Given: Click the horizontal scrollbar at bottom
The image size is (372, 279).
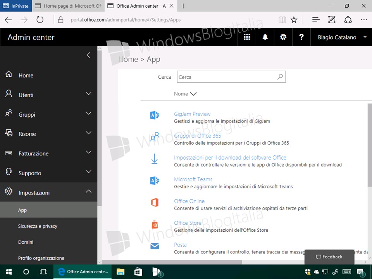Looking at the screenshot, I should tap(172, 262).
